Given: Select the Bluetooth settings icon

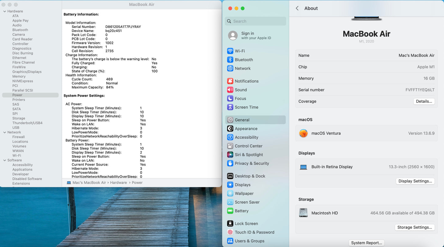Looking at the screenshot, I should click(230, 60).
